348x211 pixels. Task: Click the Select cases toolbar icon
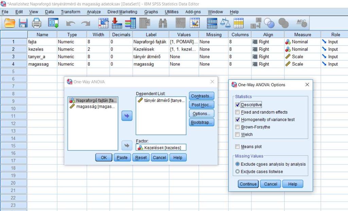[x=239, y=23]
